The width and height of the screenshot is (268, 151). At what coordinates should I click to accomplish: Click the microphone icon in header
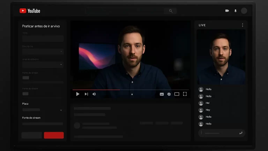pos(236,11)
